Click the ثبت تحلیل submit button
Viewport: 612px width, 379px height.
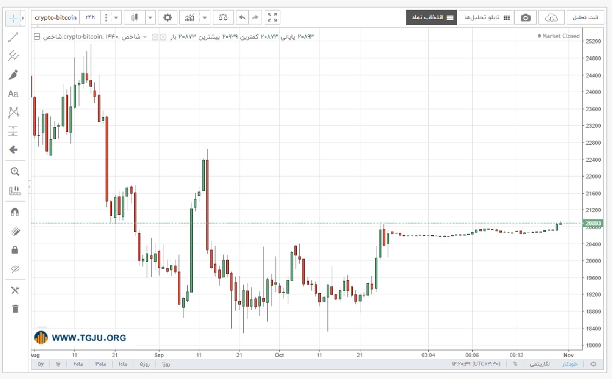(x=585, y=17)
